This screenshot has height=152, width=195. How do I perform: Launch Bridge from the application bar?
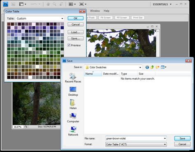13,4
